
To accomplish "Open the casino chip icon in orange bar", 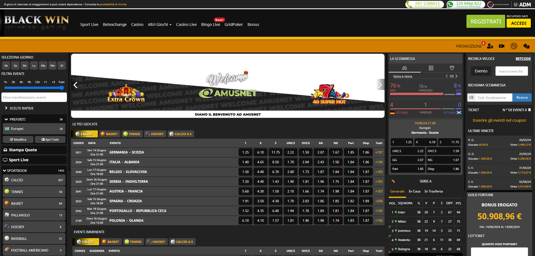I will [x=514, y=46].
